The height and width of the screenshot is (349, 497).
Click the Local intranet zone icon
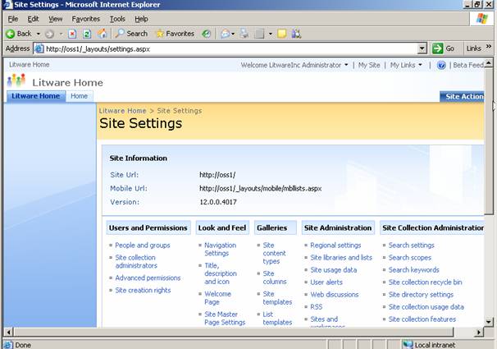[x=408, y=345]
